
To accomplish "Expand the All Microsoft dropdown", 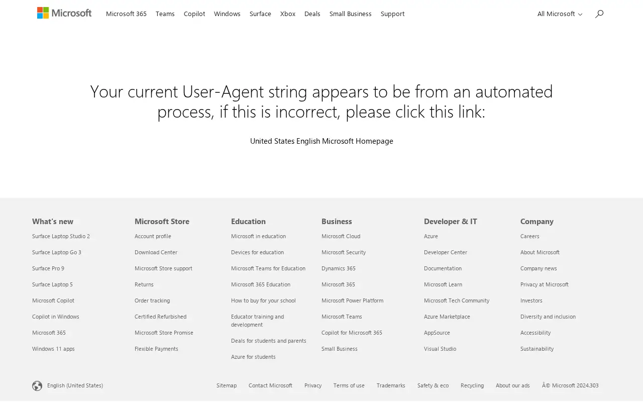I will [x=560, y=14].
